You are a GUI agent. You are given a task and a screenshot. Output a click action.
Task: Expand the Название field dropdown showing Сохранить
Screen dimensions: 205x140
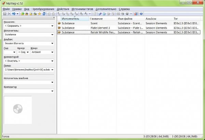point(52,26)
